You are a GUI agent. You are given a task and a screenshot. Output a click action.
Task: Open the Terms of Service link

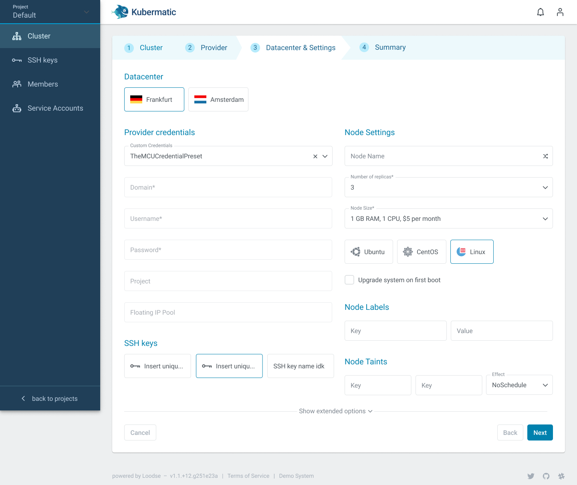click(x=248, y=476)
